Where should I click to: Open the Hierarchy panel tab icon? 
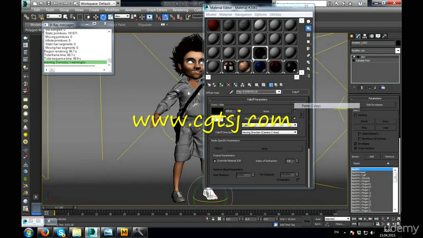[365, 36]
